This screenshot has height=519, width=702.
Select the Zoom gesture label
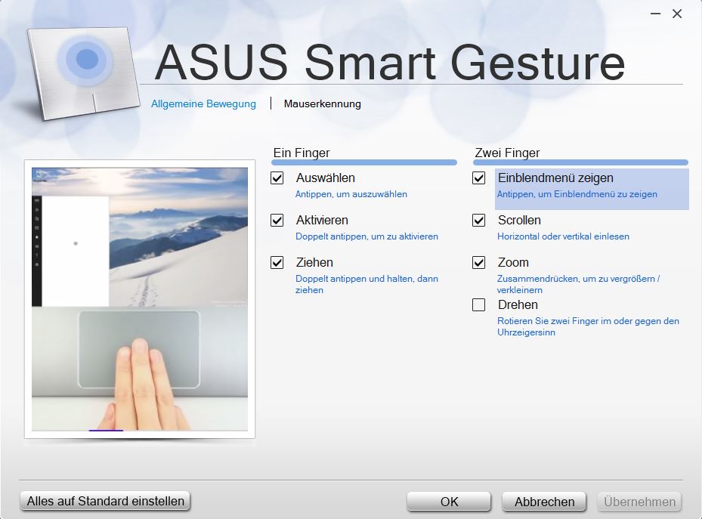pyautogui.click(x=514, y=262)
